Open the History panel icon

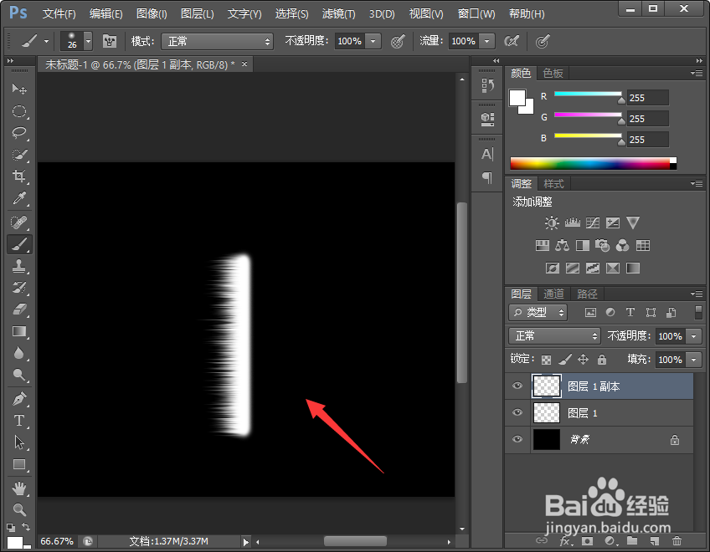487,85
